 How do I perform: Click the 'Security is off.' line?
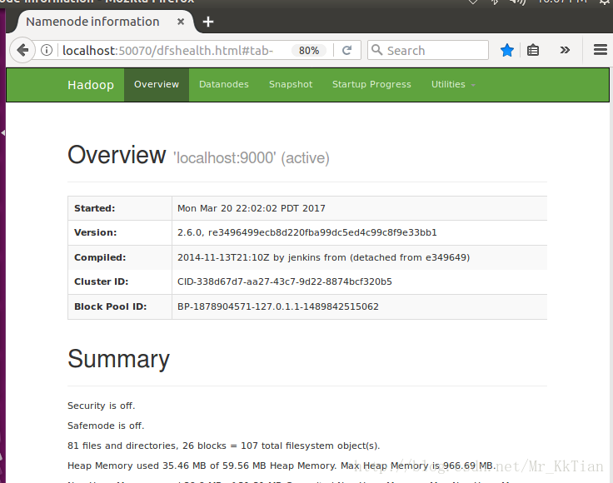pos(102,406)
